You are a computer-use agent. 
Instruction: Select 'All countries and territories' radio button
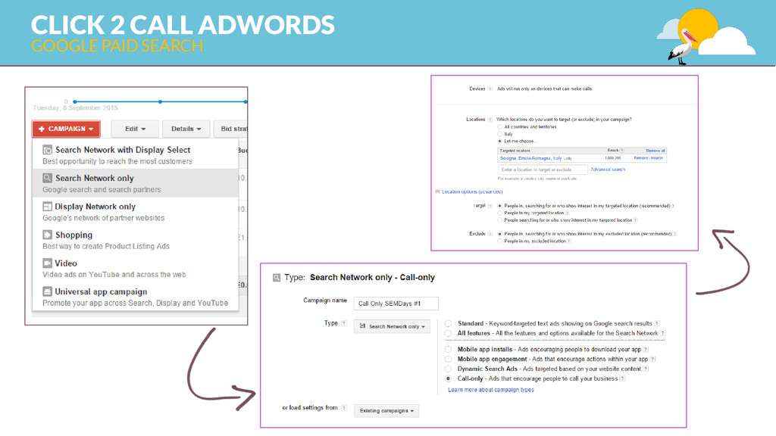[500, 127]
